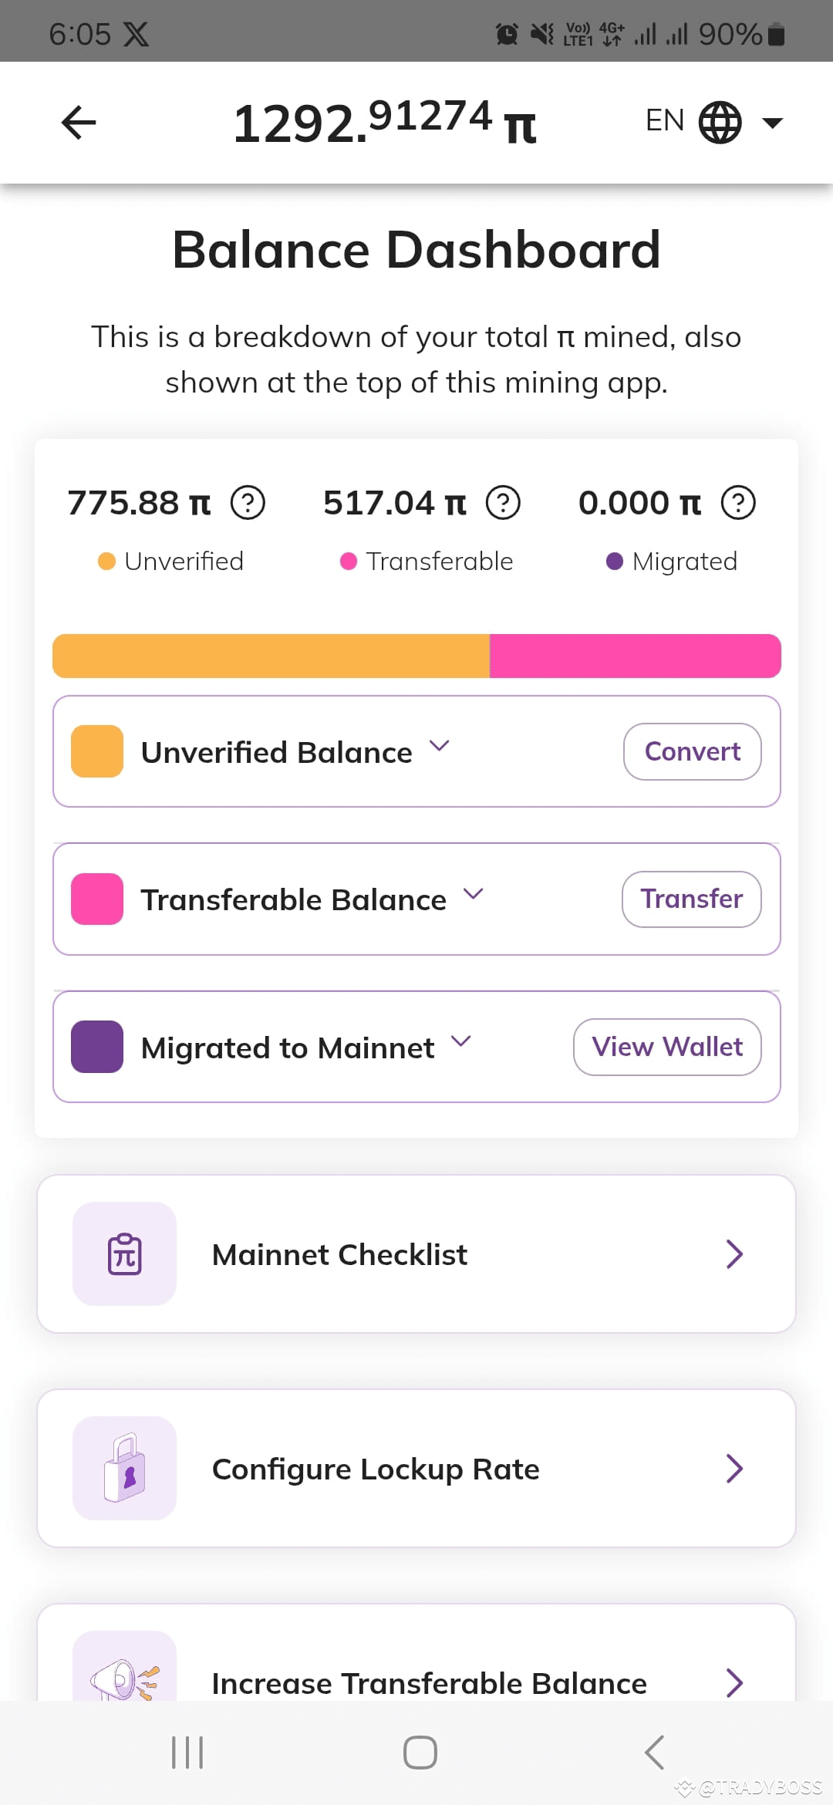Tap the Transfer button
833x1805 pixels.
692,899
